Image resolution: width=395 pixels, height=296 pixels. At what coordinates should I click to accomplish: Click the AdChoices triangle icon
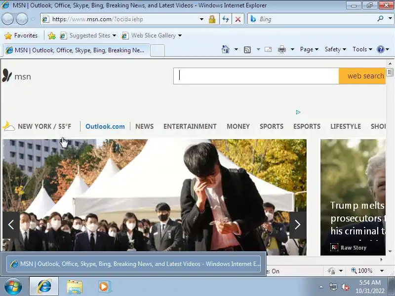(x=298, y=112)
